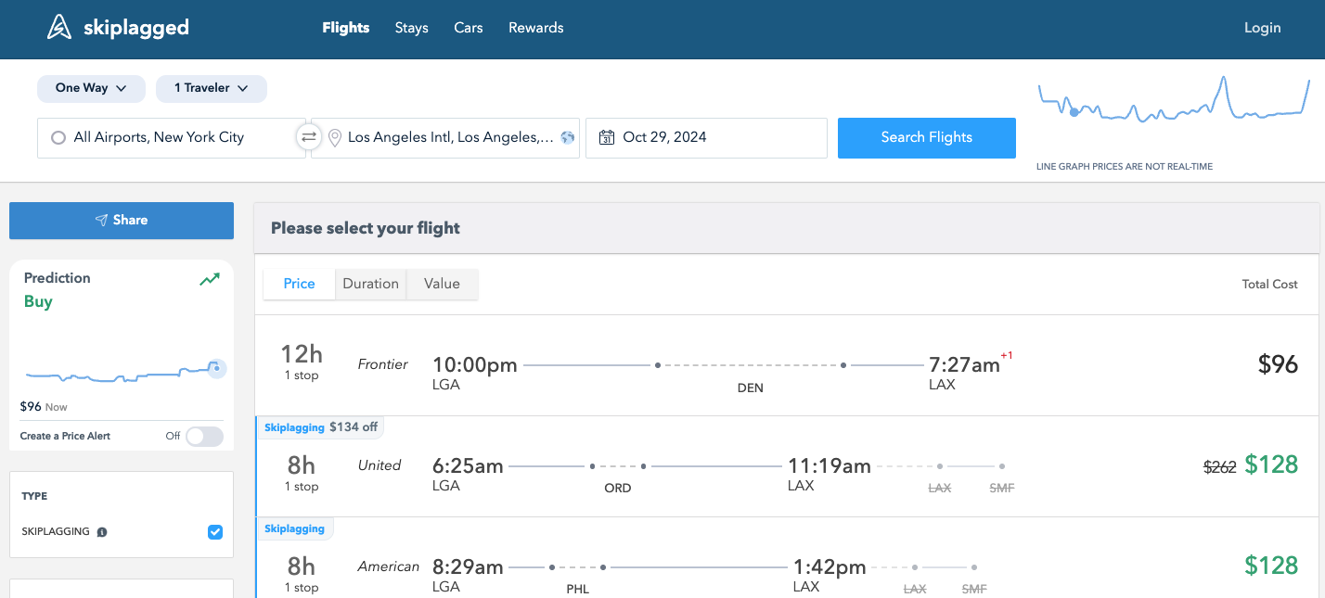Swap origin and destination airports

[x=308, y=137]
